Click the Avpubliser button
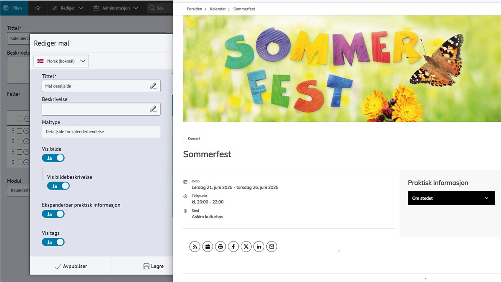The width and height of the screenshot is (501, 282). tap(71, 266)
